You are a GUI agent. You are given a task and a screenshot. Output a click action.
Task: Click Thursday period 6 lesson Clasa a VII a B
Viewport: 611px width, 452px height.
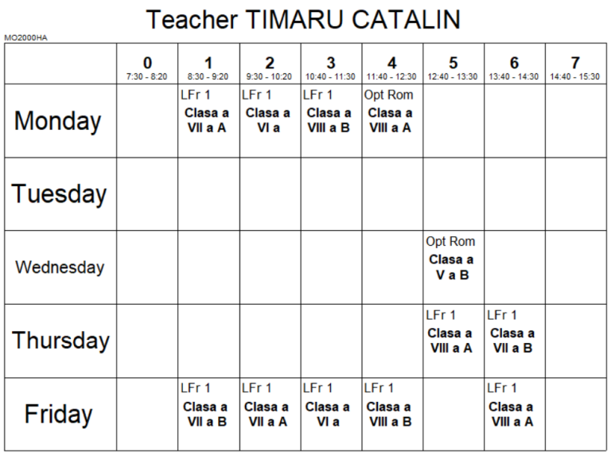(x=512, y=341)
